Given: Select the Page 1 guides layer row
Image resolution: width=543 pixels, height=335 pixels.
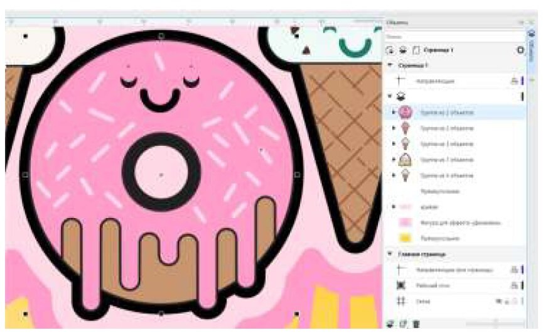Looking at the screenshot, I should tap(454, 81).
